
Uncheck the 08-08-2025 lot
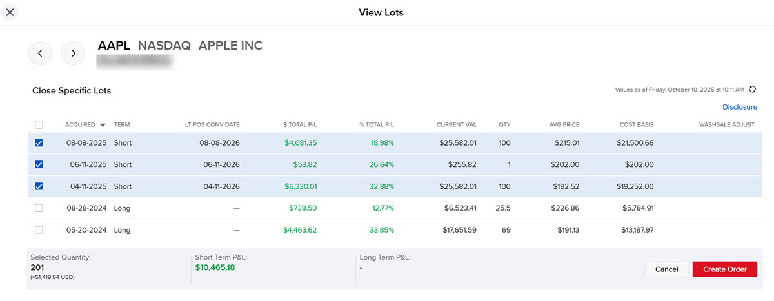coord(39,143)
